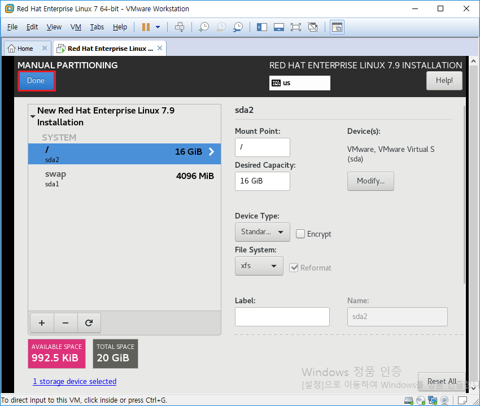Toggle the thumbnail bar view icon
Image resolution: width=480 pixels, height=406 pixels.
point(278,27)
